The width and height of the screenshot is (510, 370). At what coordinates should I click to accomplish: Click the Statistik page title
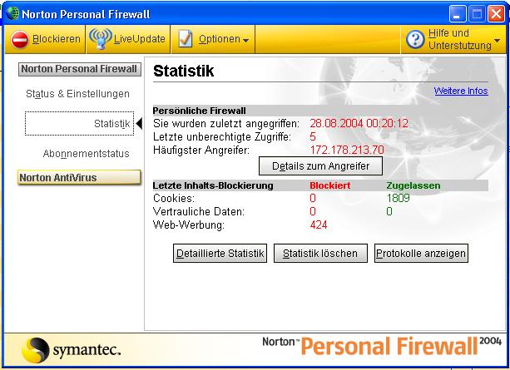tap(183, 71)
